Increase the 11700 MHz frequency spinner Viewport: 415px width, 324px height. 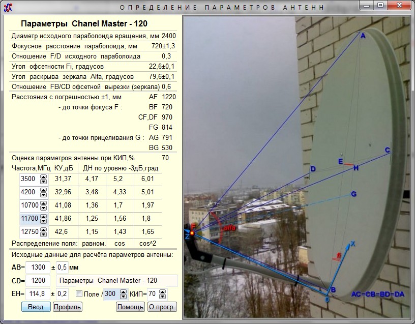(x=43, y=217)
